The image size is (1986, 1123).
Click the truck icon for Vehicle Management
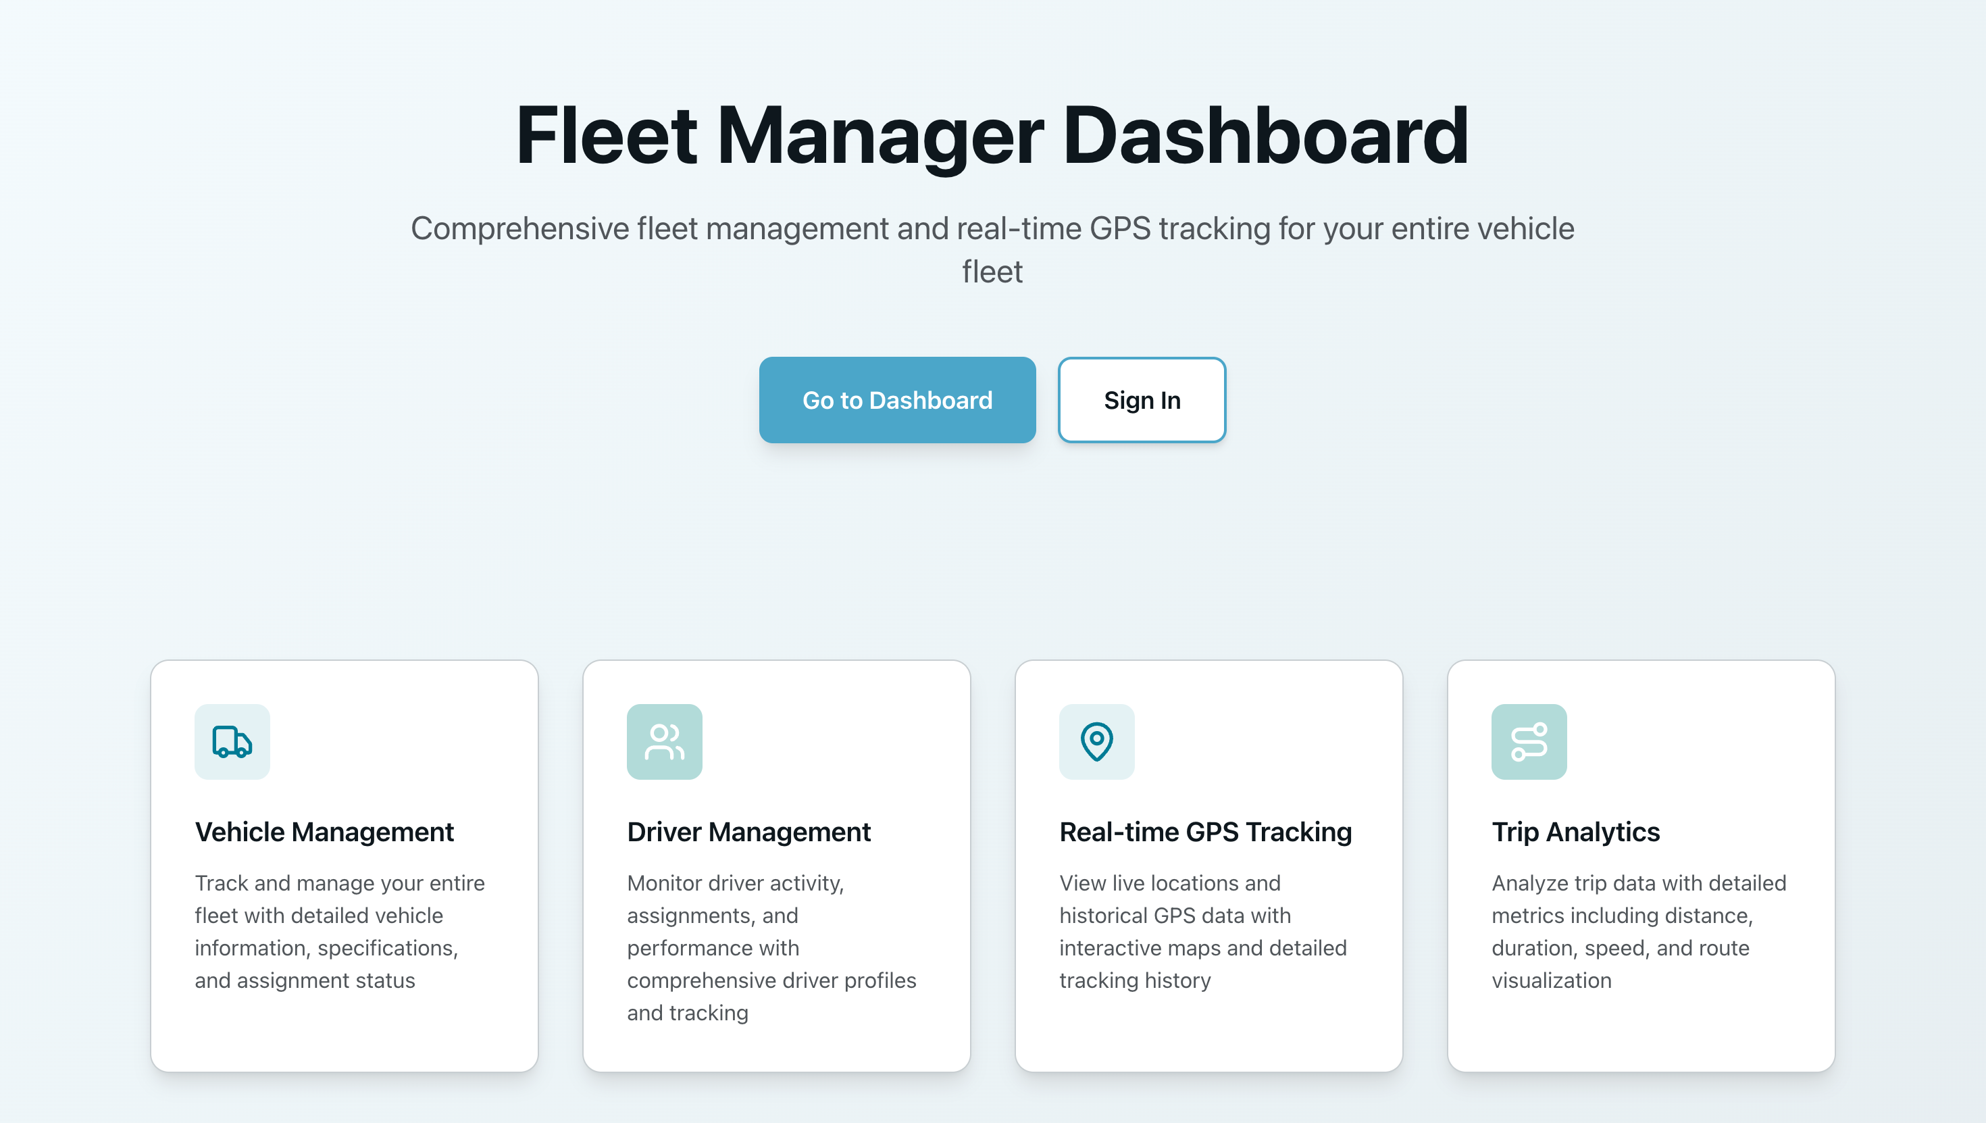[x=232, y=741]
